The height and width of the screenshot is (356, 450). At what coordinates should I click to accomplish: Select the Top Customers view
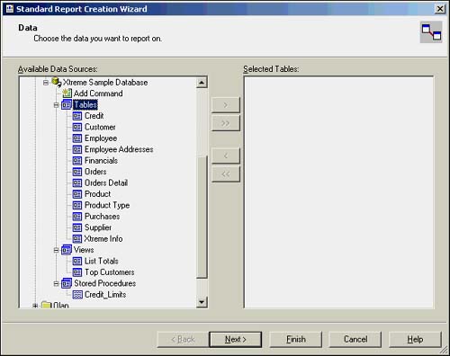pyautogui.click(x=110, y=272)
